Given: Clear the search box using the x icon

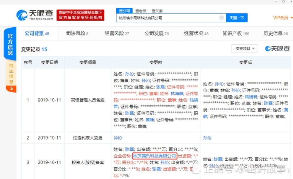Looking at the screenshot, I should point(222,18).
